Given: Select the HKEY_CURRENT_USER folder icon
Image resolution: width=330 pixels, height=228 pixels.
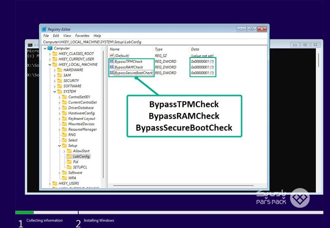Looking at the screenshot, I should tap(55, 59).
